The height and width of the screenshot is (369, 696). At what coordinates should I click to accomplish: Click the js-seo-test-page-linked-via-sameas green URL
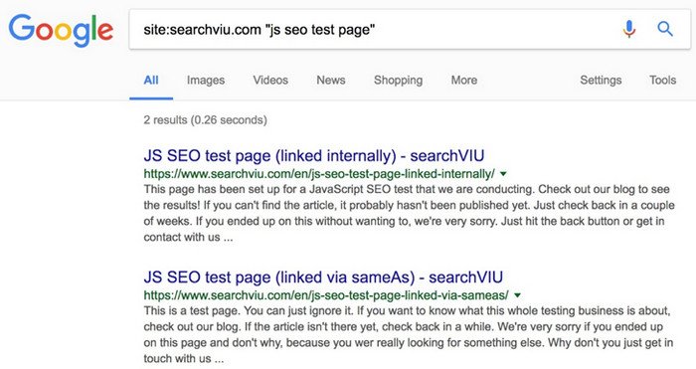pos(326,294)
